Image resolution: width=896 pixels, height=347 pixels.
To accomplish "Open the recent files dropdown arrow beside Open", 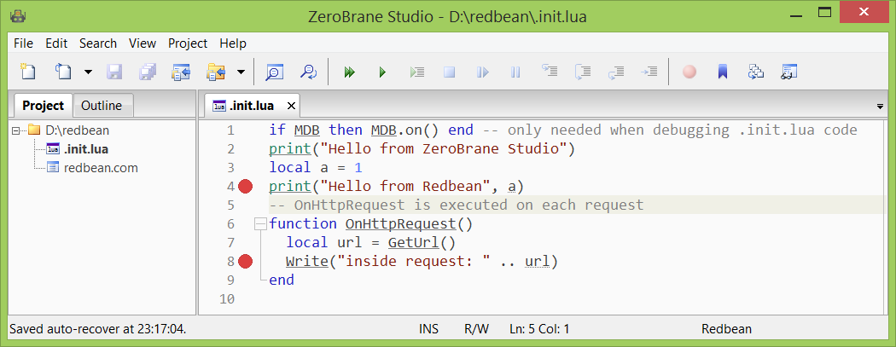I will pos(88,72).
